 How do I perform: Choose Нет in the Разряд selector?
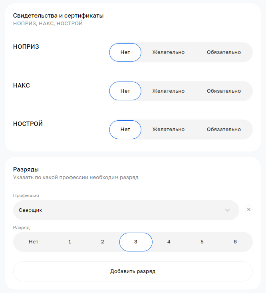[34, 242]
